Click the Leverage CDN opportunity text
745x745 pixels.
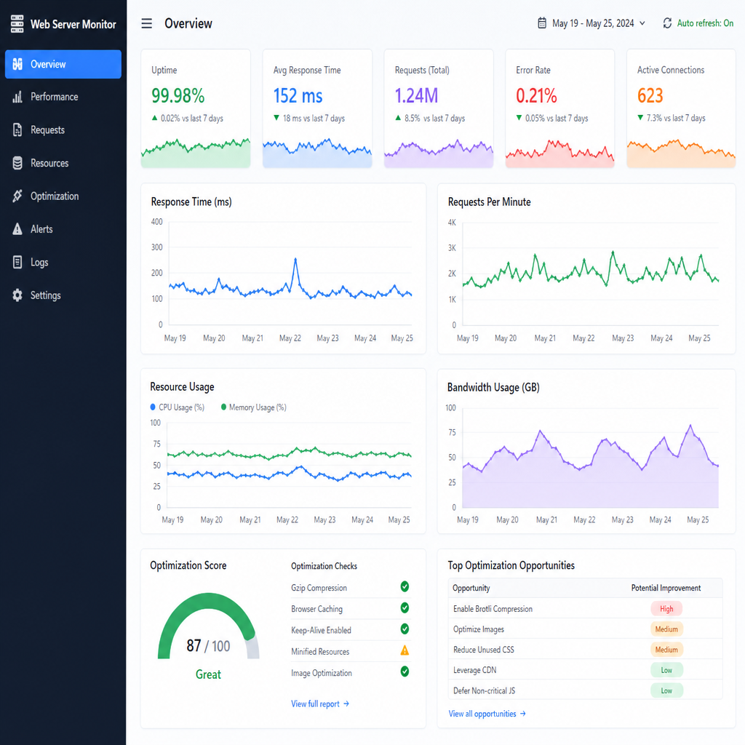point(474,670)
